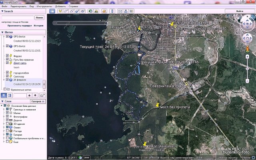This screenshot has width=256, height=160.
Task: Expand the 'Океан' layer node
Action: (4, 127)
